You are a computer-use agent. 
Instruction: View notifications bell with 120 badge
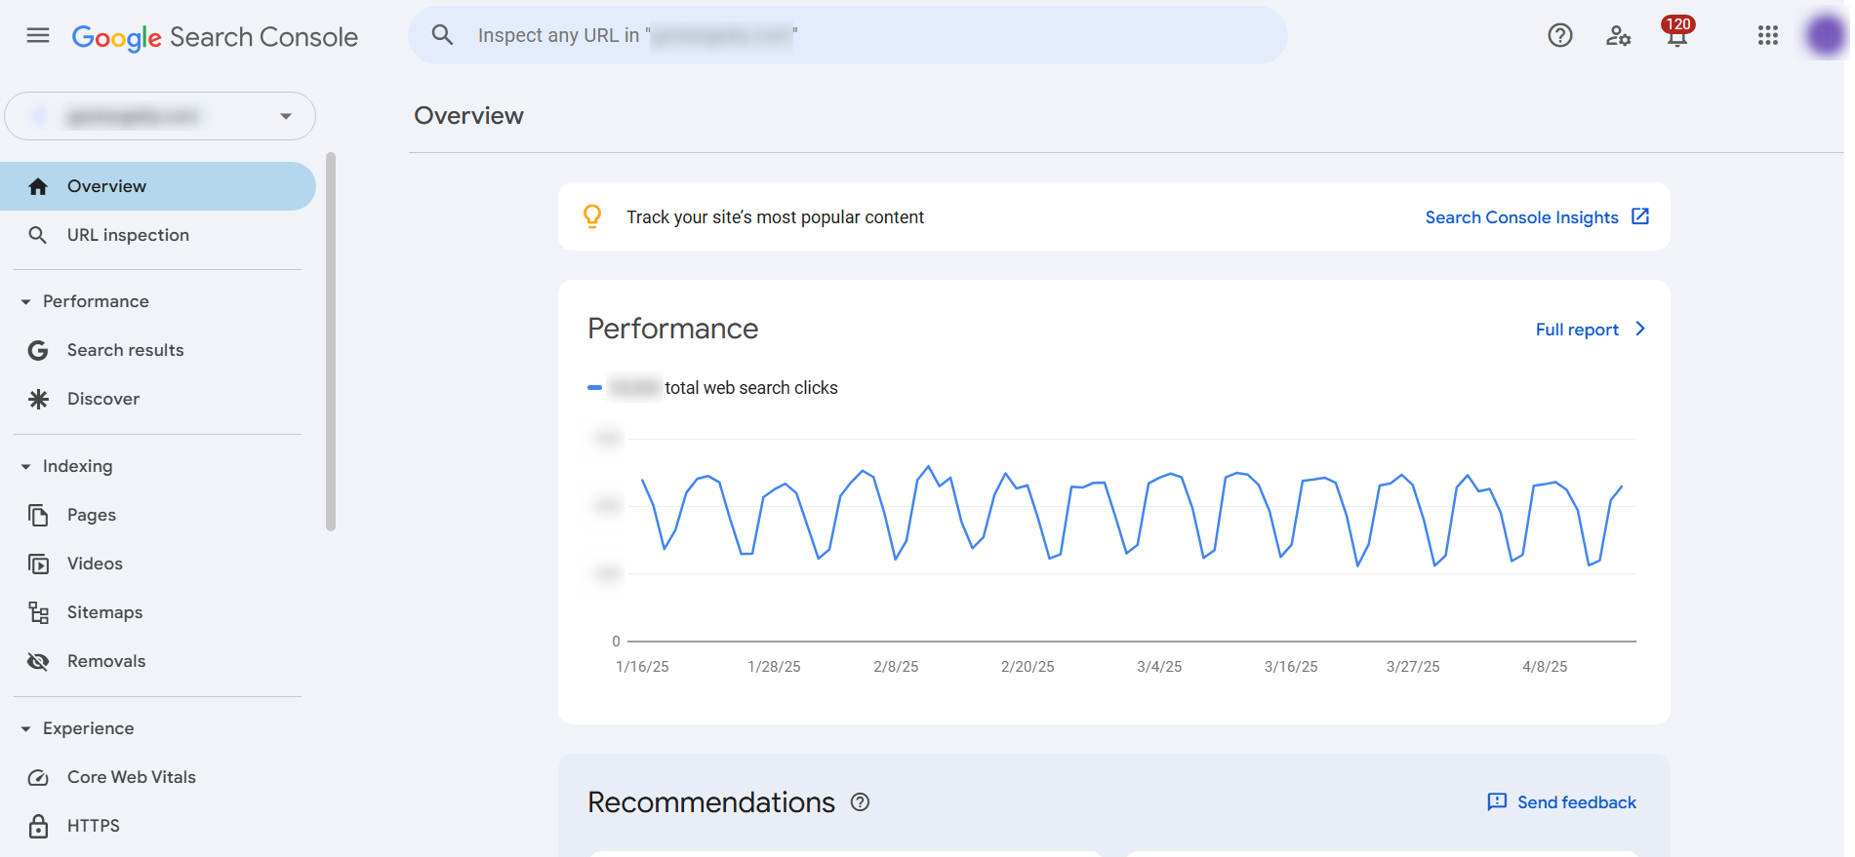coord(1677,32)
